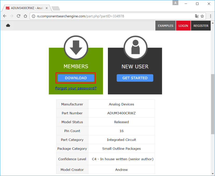Reload the page with refresh icon
215x176 pixels.
18,16
